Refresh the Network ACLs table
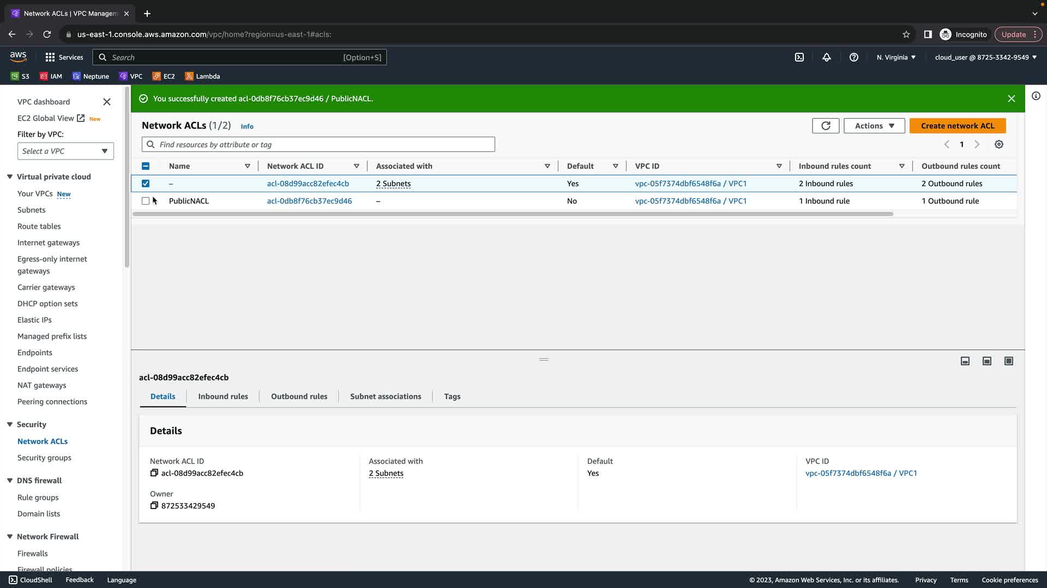The width and height of the screenshot is (1047, 588). [x=825, y=126]
